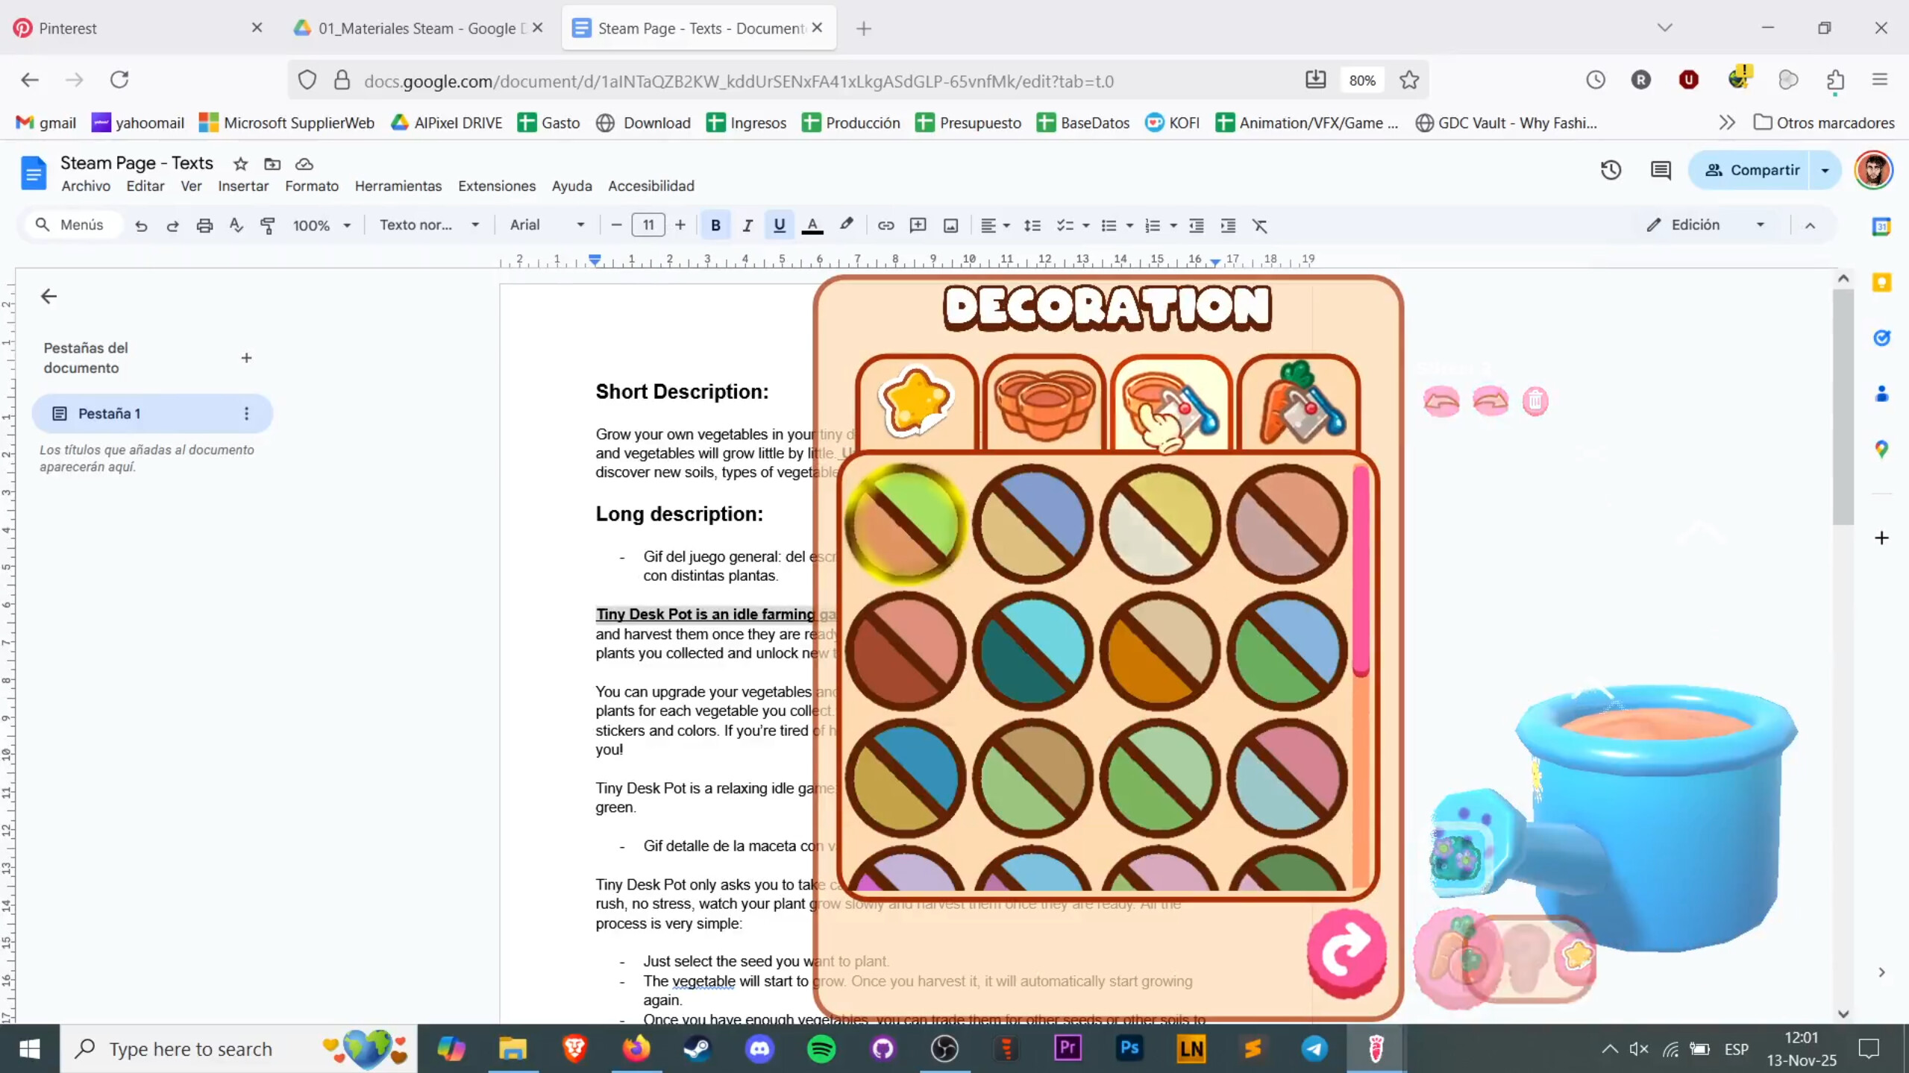Open the KOFI bookmark
This screenshot has width=1909, height=1073.
1172,122
